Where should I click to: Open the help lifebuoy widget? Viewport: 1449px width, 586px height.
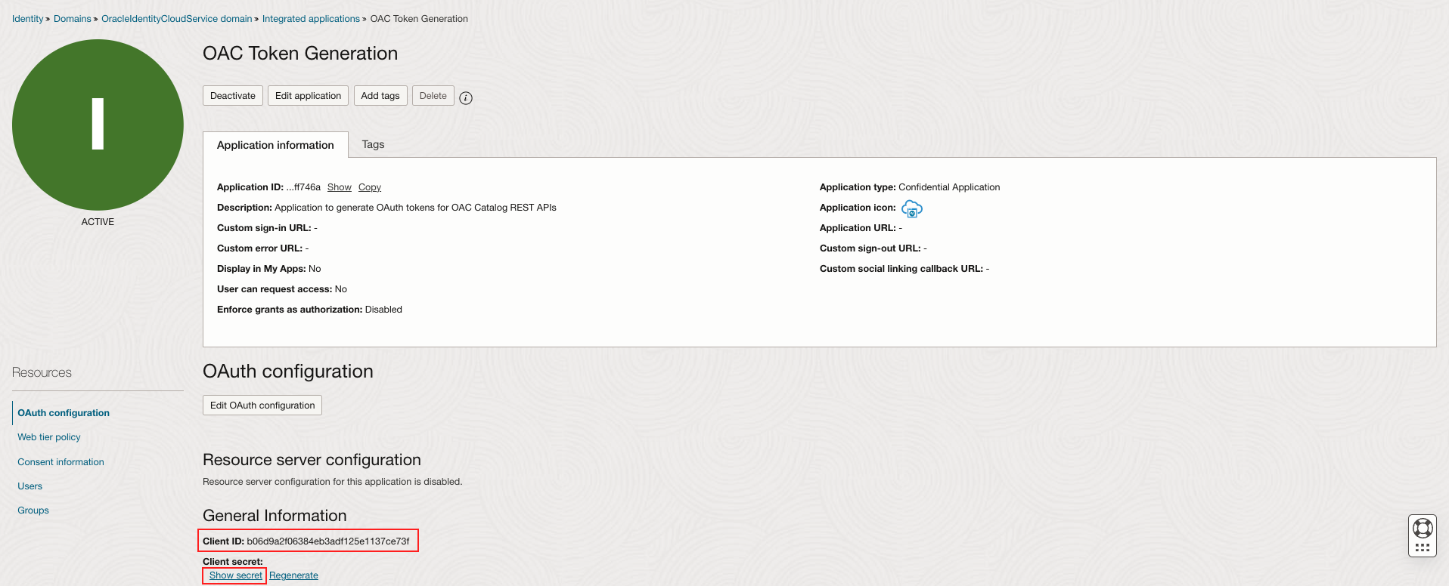tap(1423, 529)
